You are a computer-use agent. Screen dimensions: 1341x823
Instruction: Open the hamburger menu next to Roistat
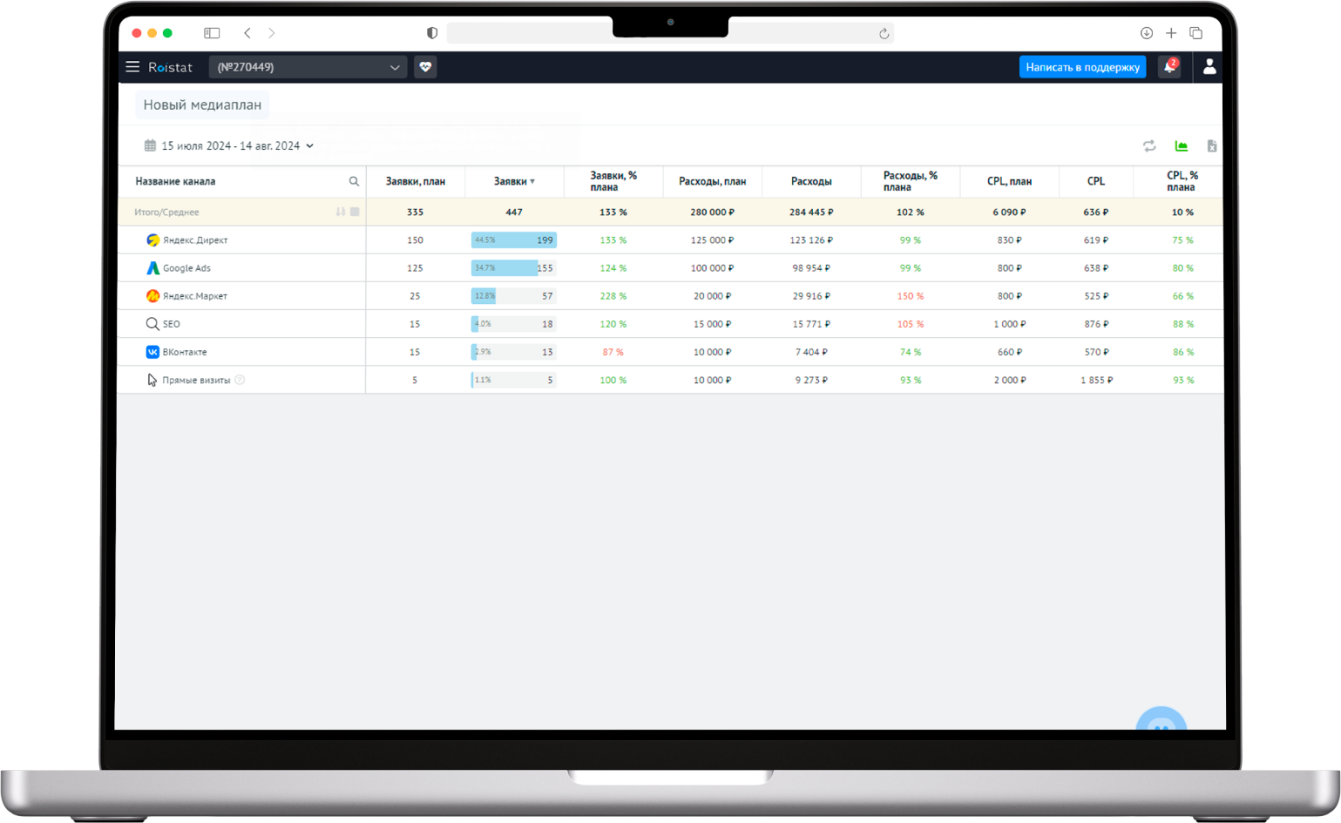tap(132, 67)
